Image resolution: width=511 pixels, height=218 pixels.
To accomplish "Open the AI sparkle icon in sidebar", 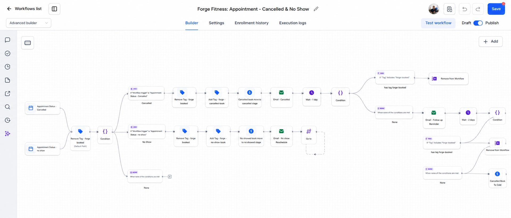I will tap(7, 133).
